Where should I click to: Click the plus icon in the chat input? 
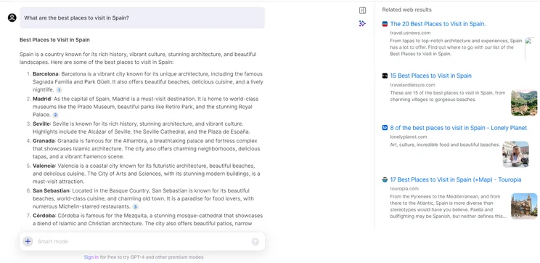[28, 241]
